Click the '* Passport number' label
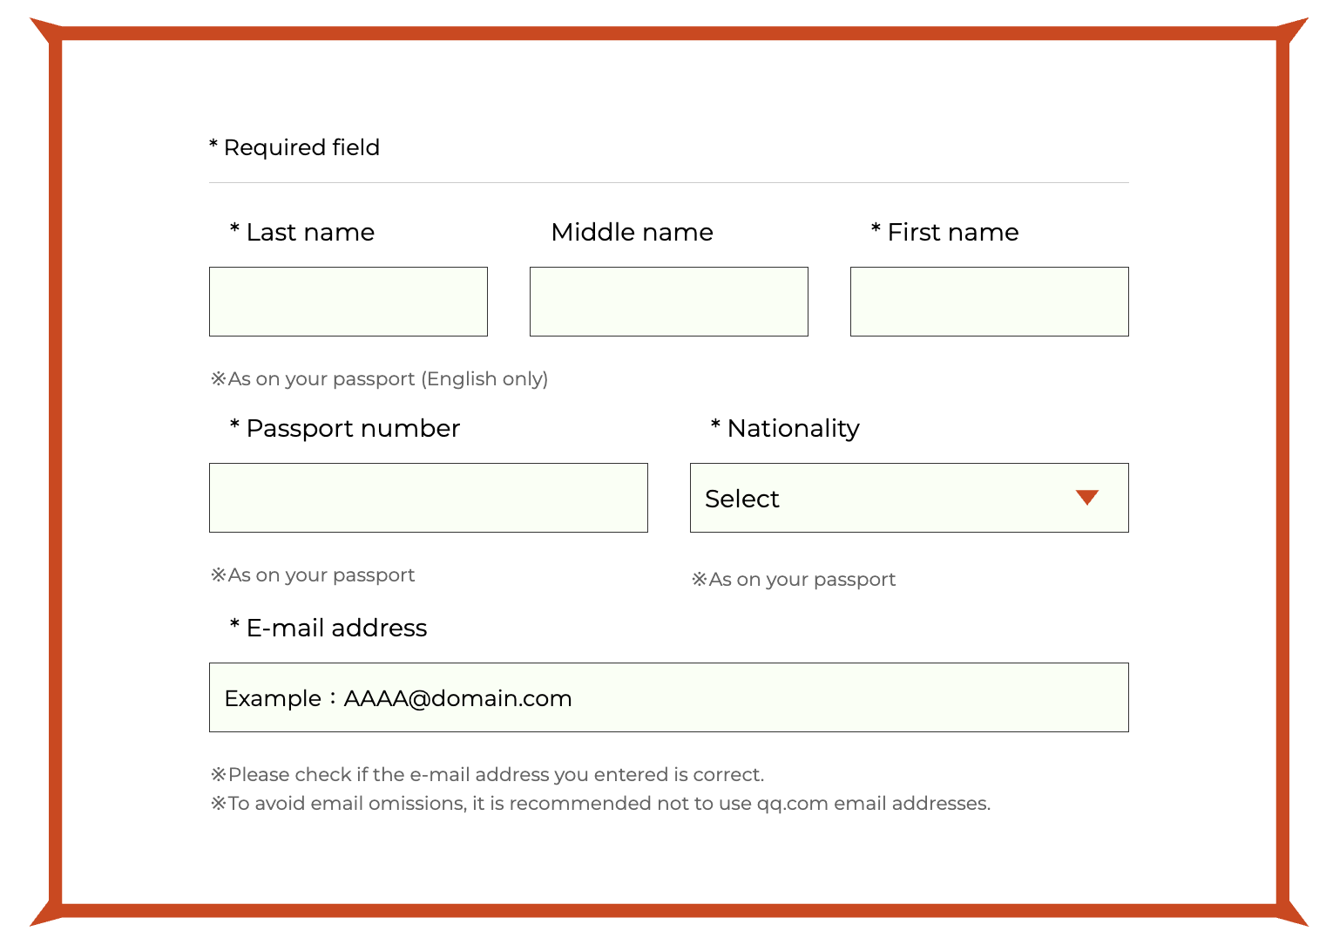1326x945 pixels. tap(345, 428)
